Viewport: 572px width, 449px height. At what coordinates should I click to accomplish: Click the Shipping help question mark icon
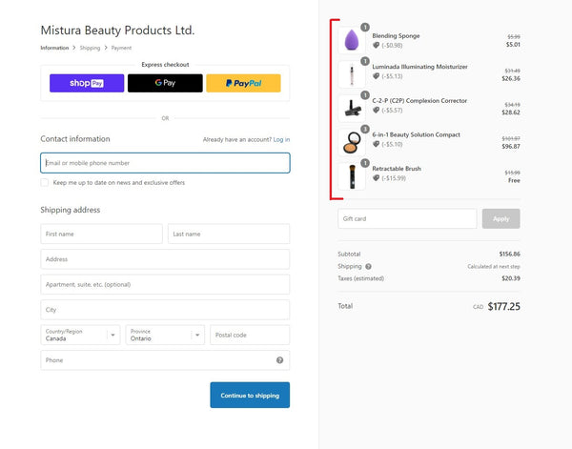369,267
